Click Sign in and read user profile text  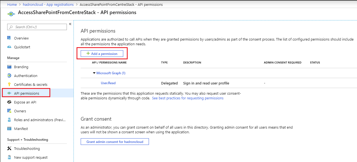click(206, 83)
